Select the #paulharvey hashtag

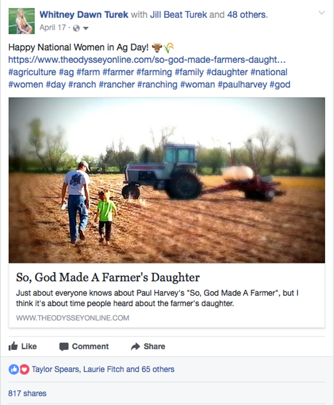242,84
